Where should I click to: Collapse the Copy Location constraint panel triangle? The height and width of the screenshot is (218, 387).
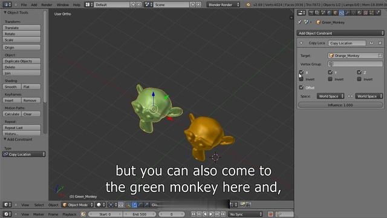pos(301,43)
